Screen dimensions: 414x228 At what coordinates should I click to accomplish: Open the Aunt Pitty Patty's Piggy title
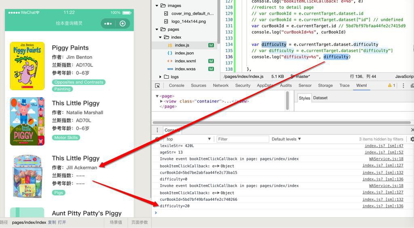pyautogui.click(x=87, y=213)
